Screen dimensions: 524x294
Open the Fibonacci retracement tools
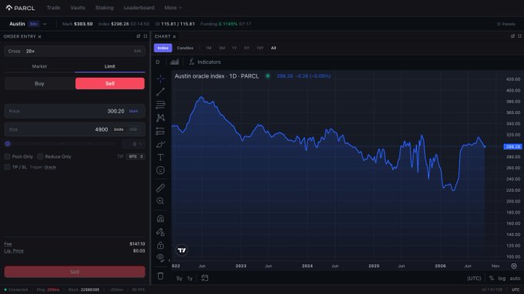[160, 105]
